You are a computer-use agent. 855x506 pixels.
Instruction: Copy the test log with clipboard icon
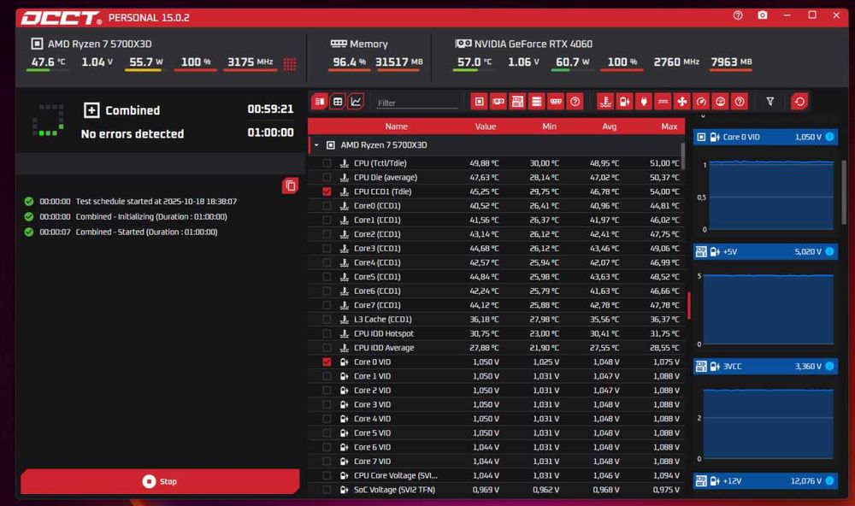(290, 186)
